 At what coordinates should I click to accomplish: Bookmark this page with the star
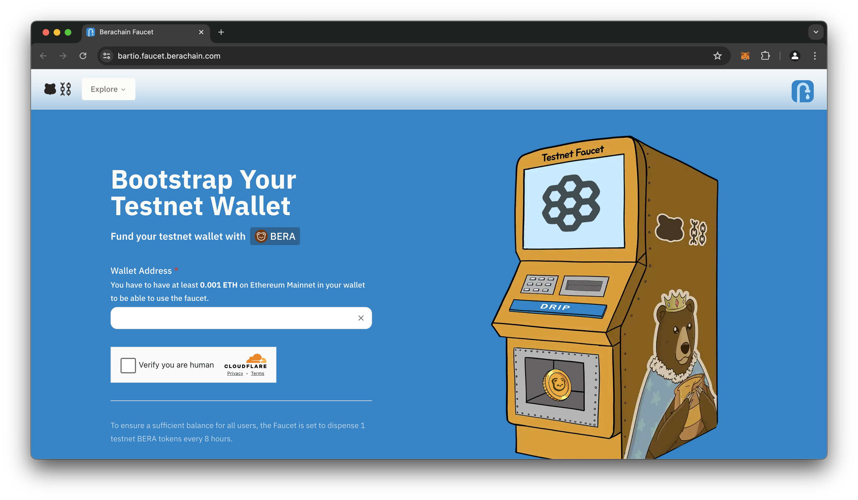coord(717,56)
